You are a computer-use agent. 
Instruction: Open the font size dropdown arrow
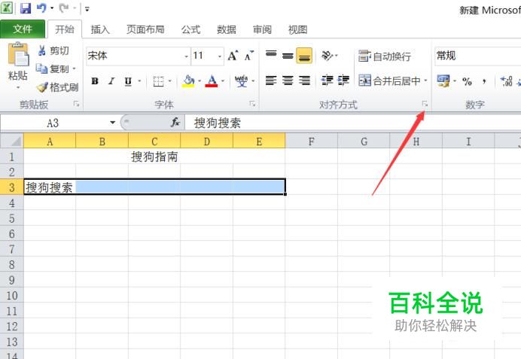[x=220, y=56]
